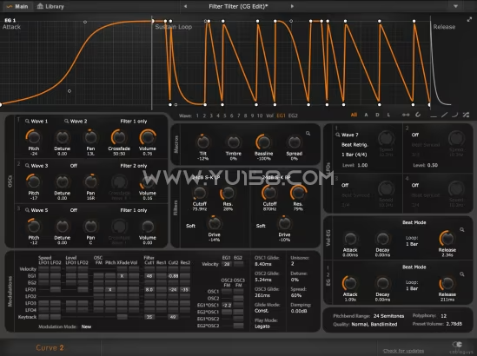477x356 pixels.
Task: Apply the rising ramp curve shape
Action: (444, 115)
